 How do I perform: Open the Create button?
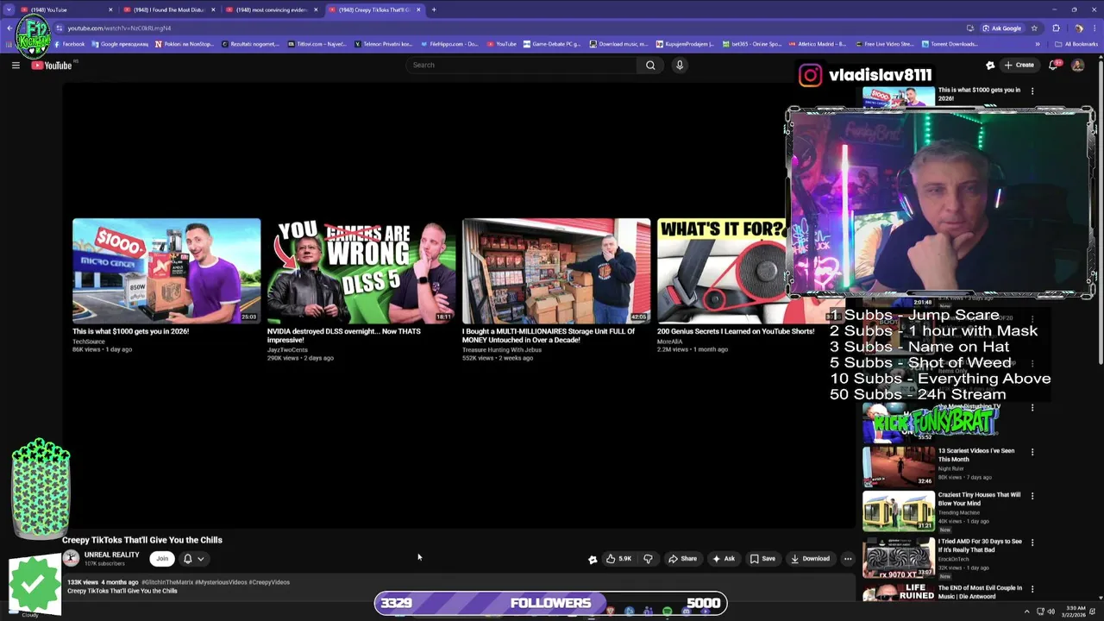coord(1019,65)
